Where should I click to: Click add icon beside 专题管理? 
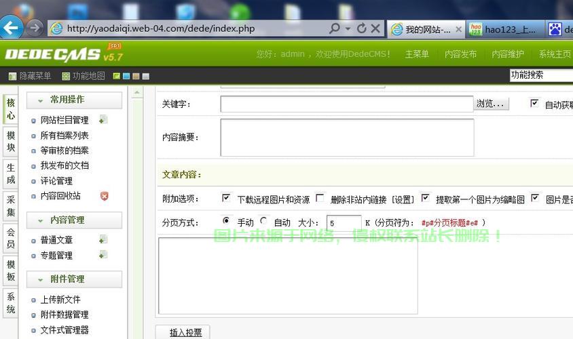point(103,254)
